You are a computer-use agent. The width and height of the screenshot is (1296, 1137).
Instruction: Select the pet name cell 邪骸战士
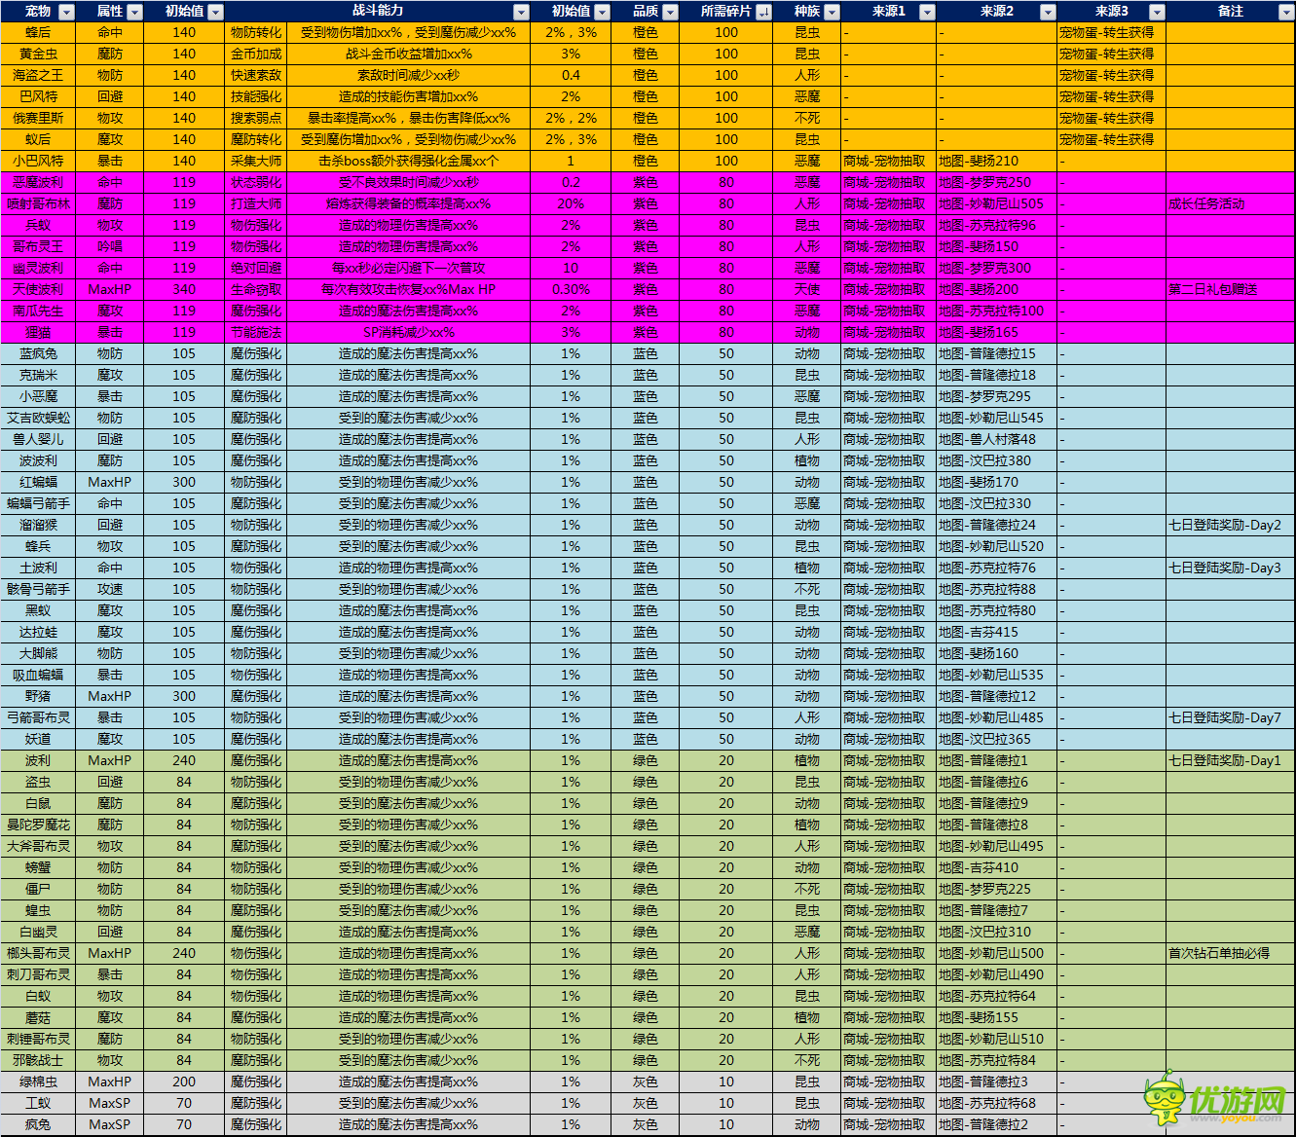tap(38, 1060)
